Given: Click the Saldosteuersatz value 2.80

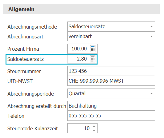Looking at the screenshot, I should [82, 59].
